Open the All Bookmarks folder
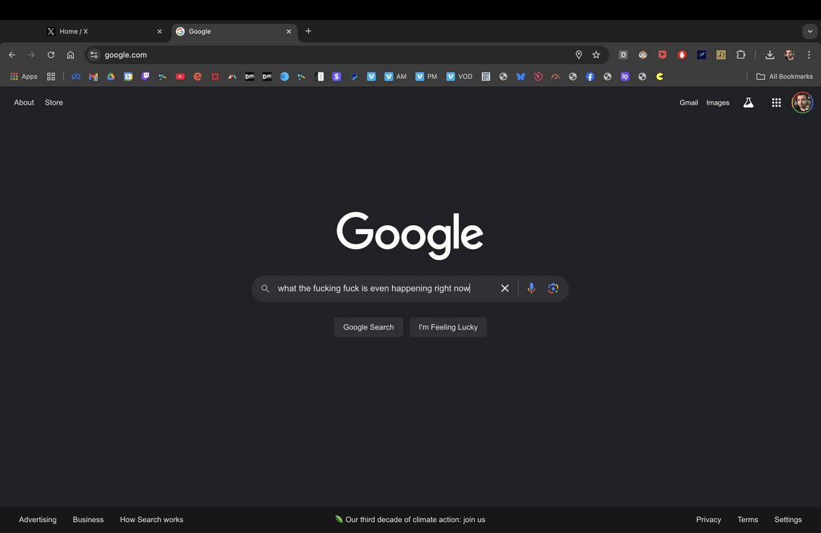821x533 pixels. click(x=785, y=77)
